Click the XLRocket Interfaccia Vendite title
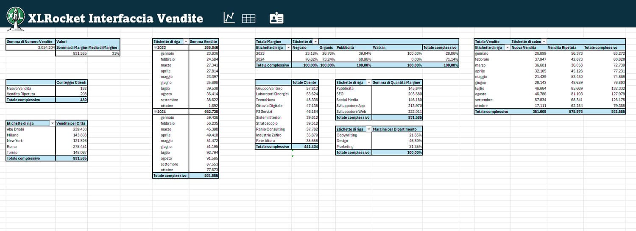The width and height of the screenshot is (636, 231). [115, 18]
